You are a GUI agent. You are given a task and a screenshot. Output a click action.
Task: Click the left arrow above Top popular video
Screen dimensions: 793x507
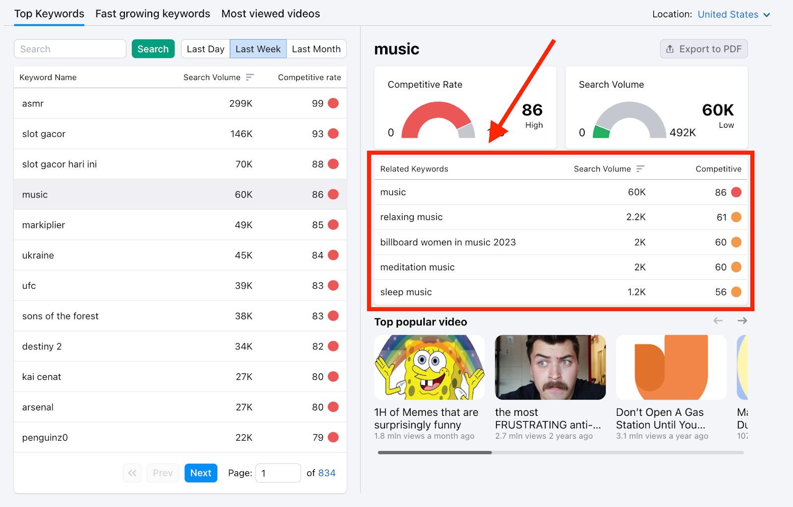point(718,320)
